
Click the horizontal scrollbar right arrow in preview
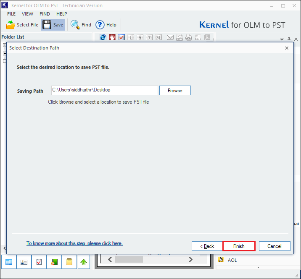[190, 259]
